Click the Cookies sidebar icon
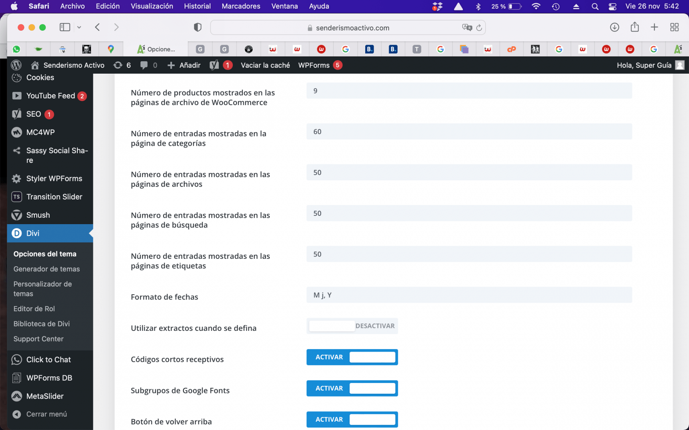This screenshot has width=689, height=430. coord(17,78)
